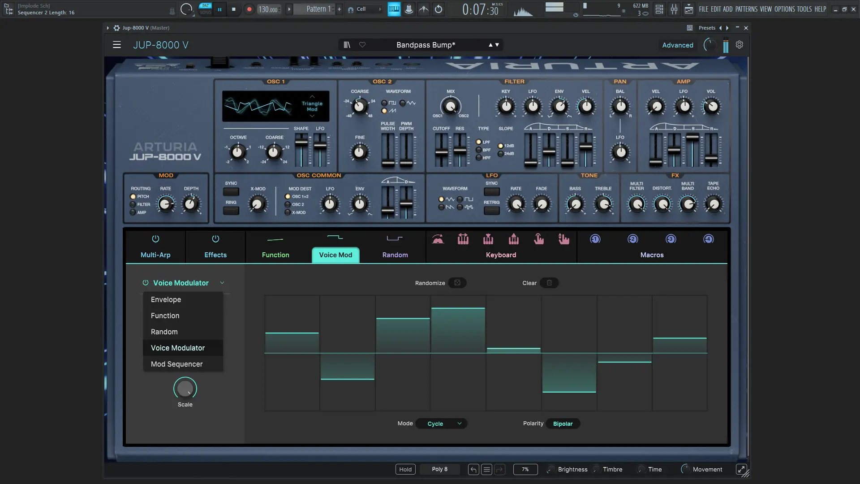This screenshot has width=860, height=484.
Task: Select Mod Sequencer from the list
Action: [x=176, y=364]
